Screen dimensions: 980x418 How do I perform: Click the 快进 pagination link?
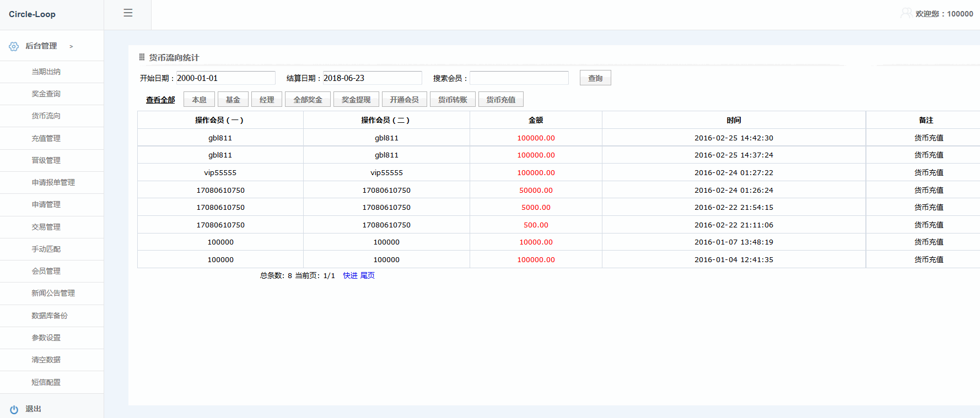(x=350, y=275)
